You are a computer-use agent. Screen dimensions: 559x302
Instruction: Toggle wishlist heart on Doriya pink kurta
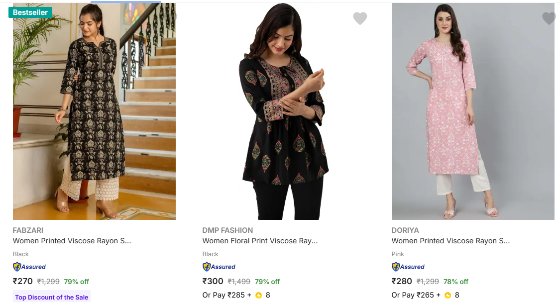click(549, 18)
